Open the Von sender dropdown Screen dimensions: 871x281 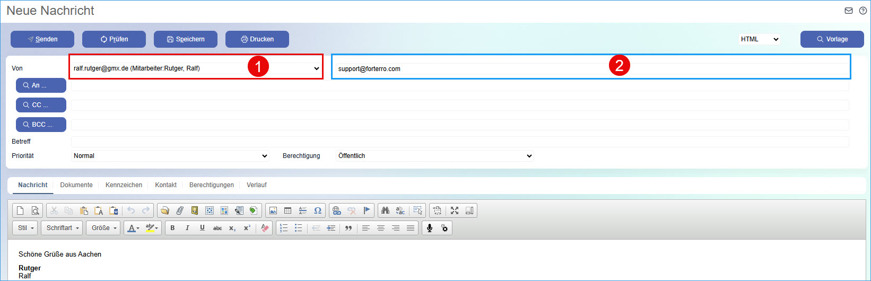(x=196, y=68)
